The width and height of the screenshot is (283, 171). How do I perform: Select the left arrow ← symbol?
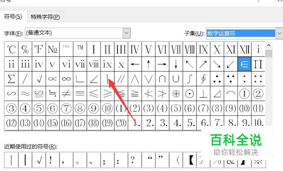click(135, 64)
